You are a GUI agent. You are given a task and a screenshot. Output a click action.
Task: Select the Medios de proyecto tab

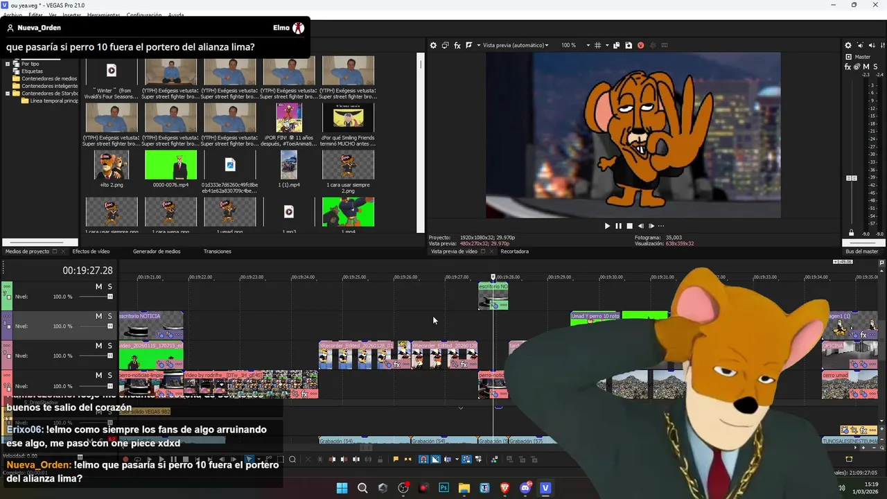27,252
